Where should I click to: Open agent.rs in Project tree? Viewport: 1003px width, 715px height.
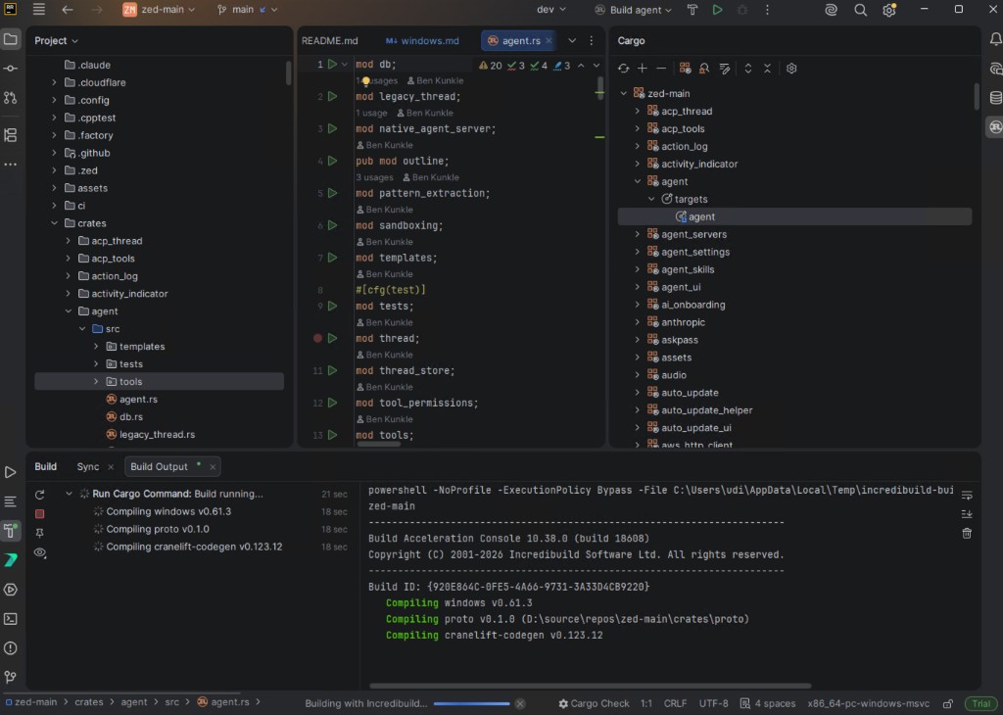138,399
